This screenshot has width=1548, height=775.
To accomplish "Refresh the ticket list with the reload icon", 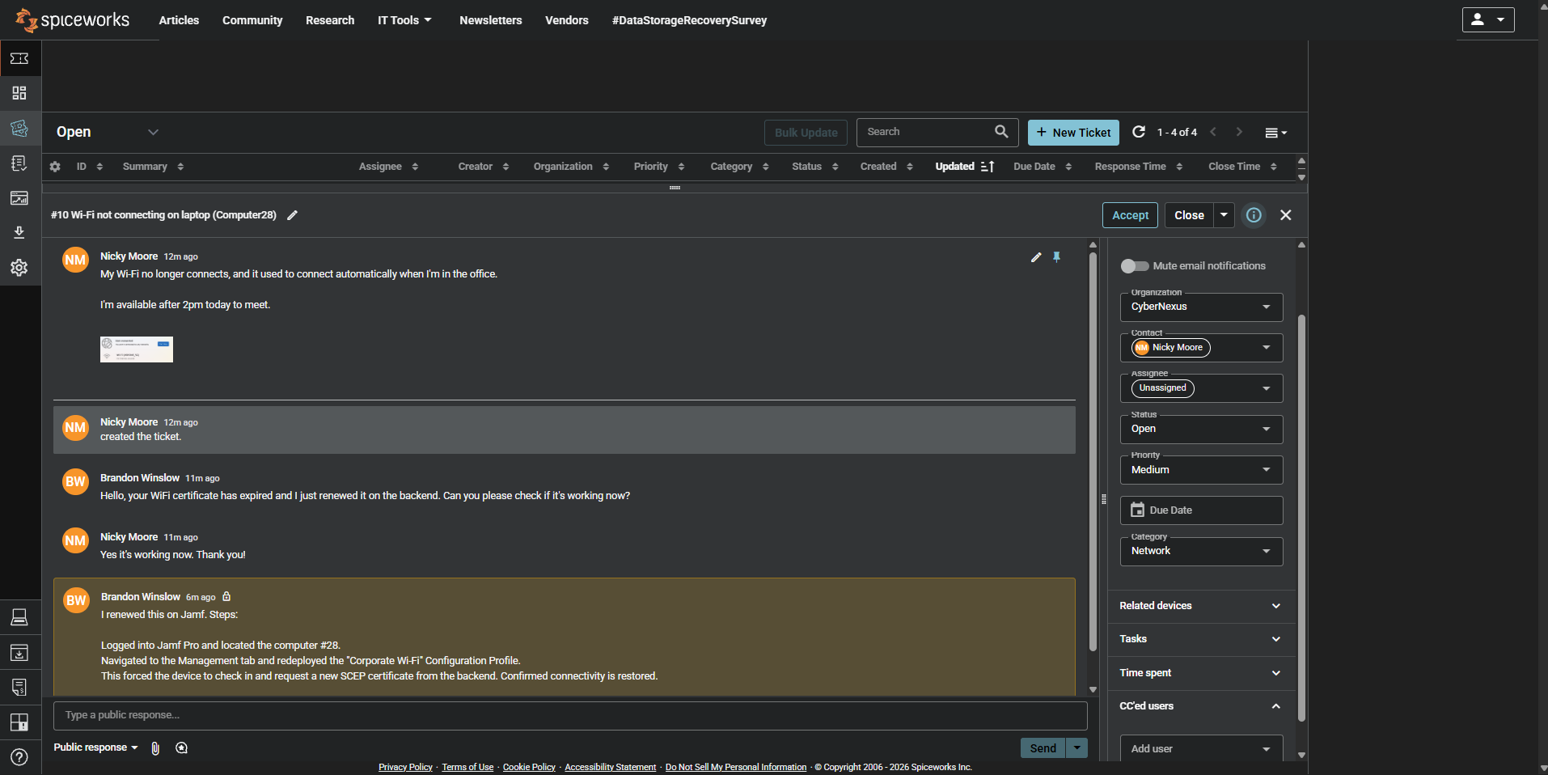I will click(x=1139, y=132).
